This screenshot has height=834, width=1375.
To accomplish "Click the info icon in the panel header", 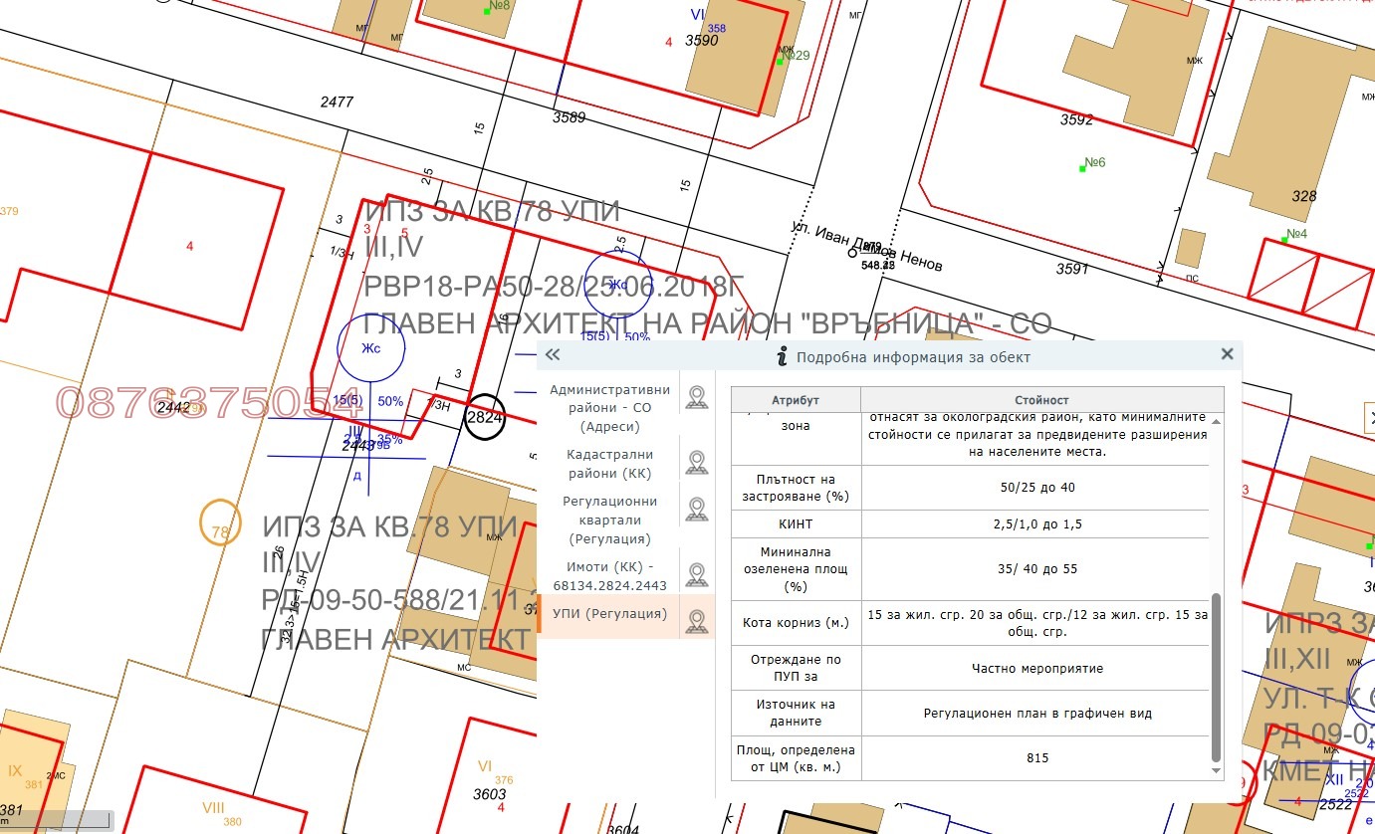I will click(783, 354).
